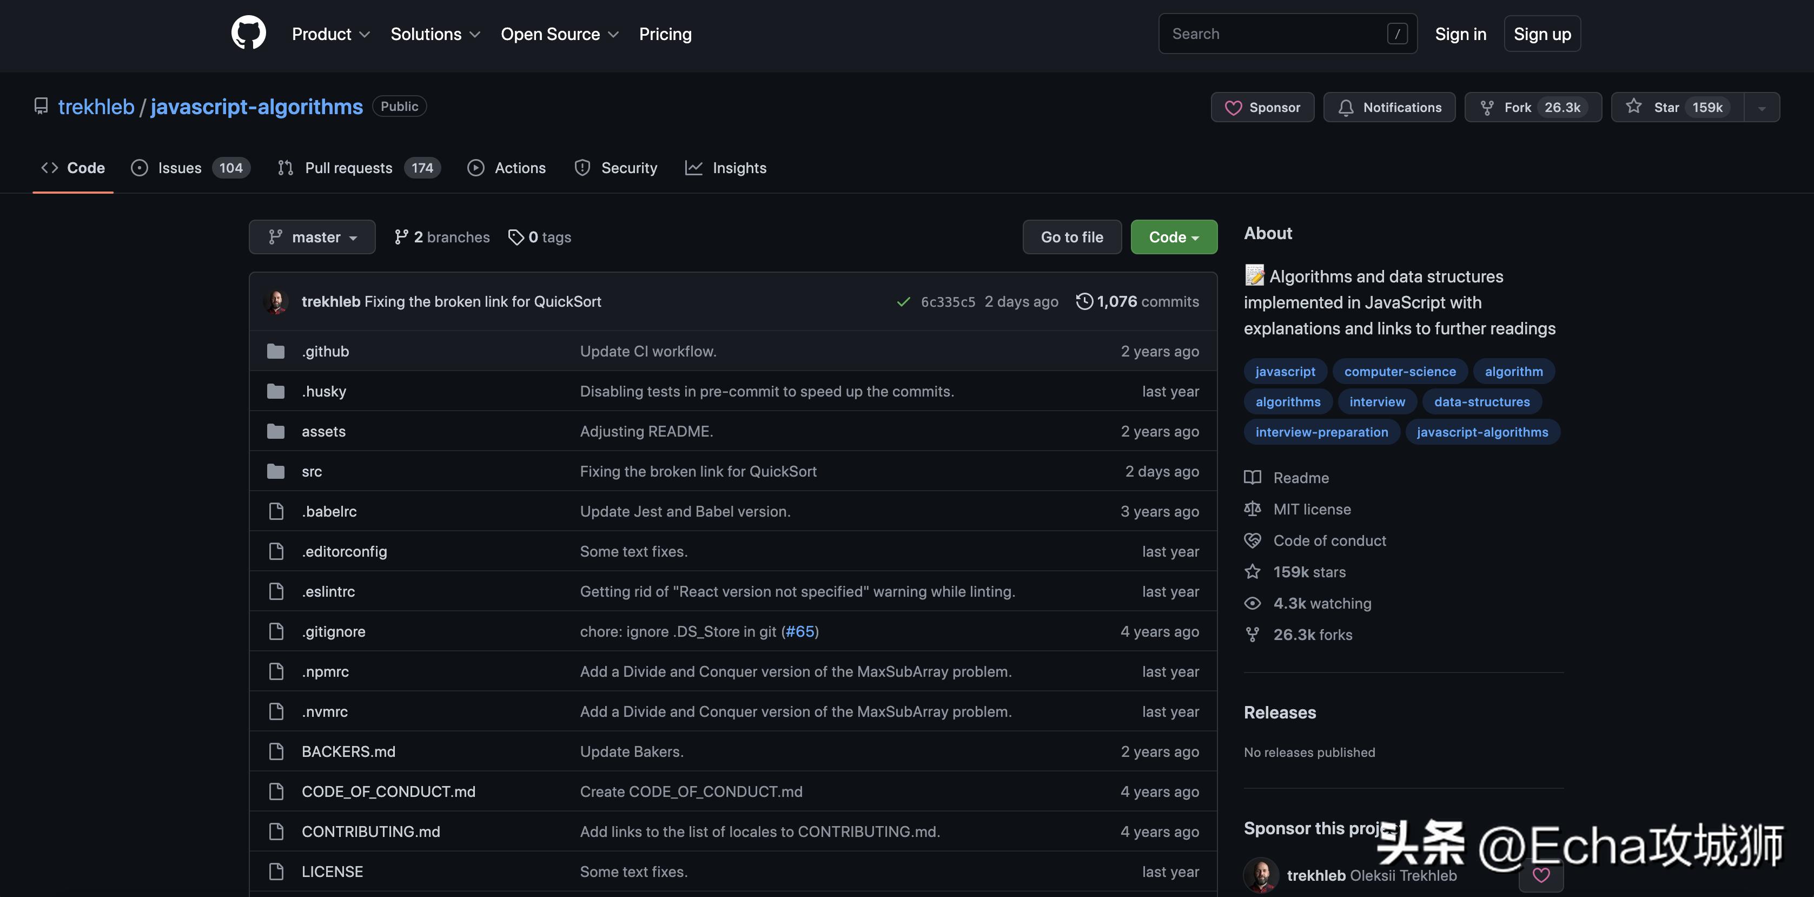
Task: Click the GitHub Octocat logo
Action: click(249, 33)
